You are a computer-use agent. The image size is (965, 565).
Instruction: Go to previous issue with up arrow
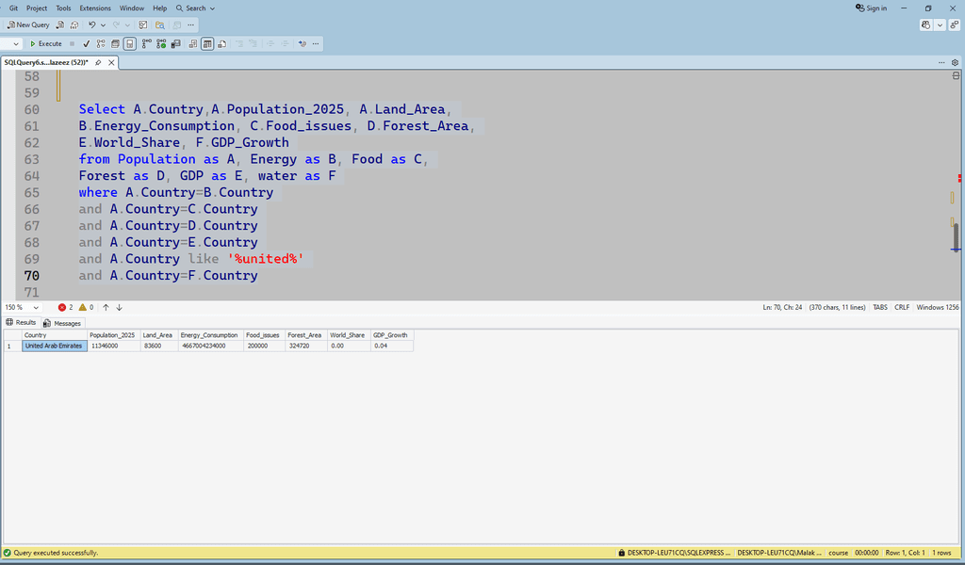tap(106, 307)
